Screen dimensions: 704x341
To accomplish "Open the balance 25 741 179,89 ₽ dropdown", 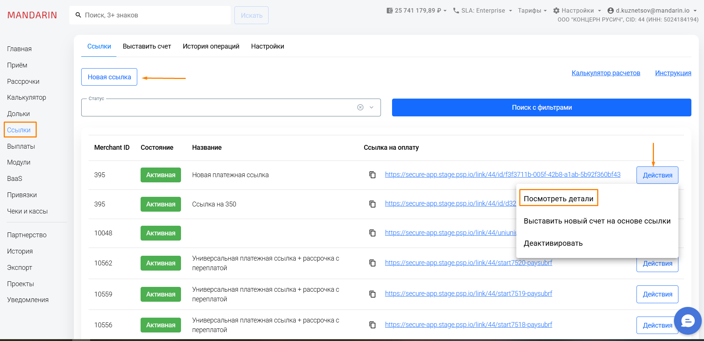I will pos(416,11).
